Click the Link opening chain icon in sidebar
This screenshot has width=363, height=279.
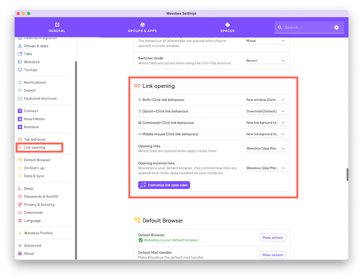click(20, 147)
